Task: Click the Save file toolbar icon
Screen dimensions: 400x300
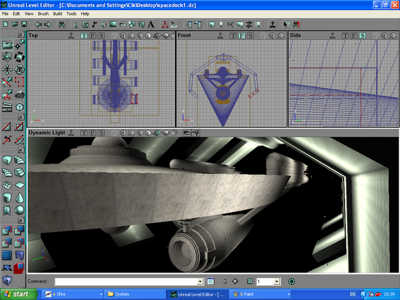Action: tap(24, 24)
